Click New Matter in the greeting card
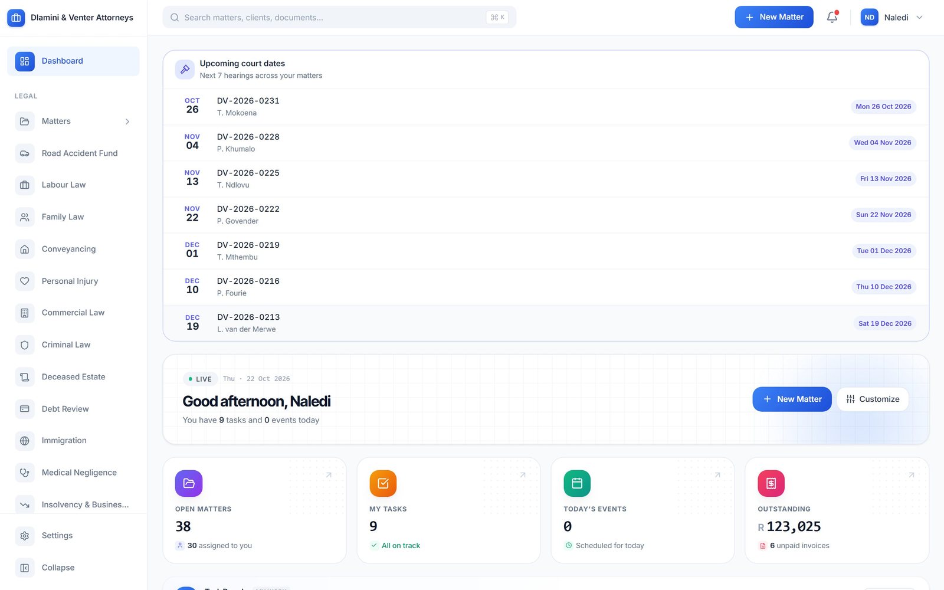Viewport: 944px width, 590px height. click(792, 399)
